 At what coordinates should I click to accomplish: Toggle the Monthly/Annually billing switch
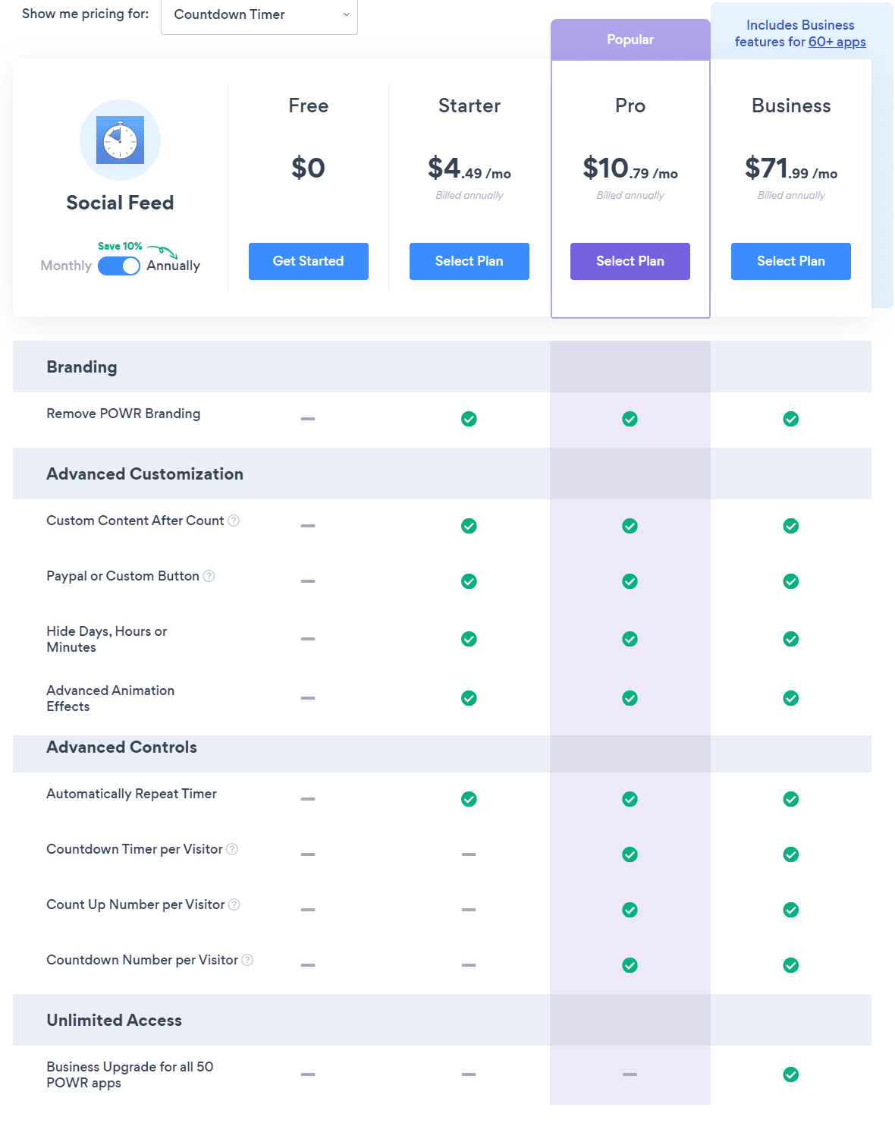119,266
